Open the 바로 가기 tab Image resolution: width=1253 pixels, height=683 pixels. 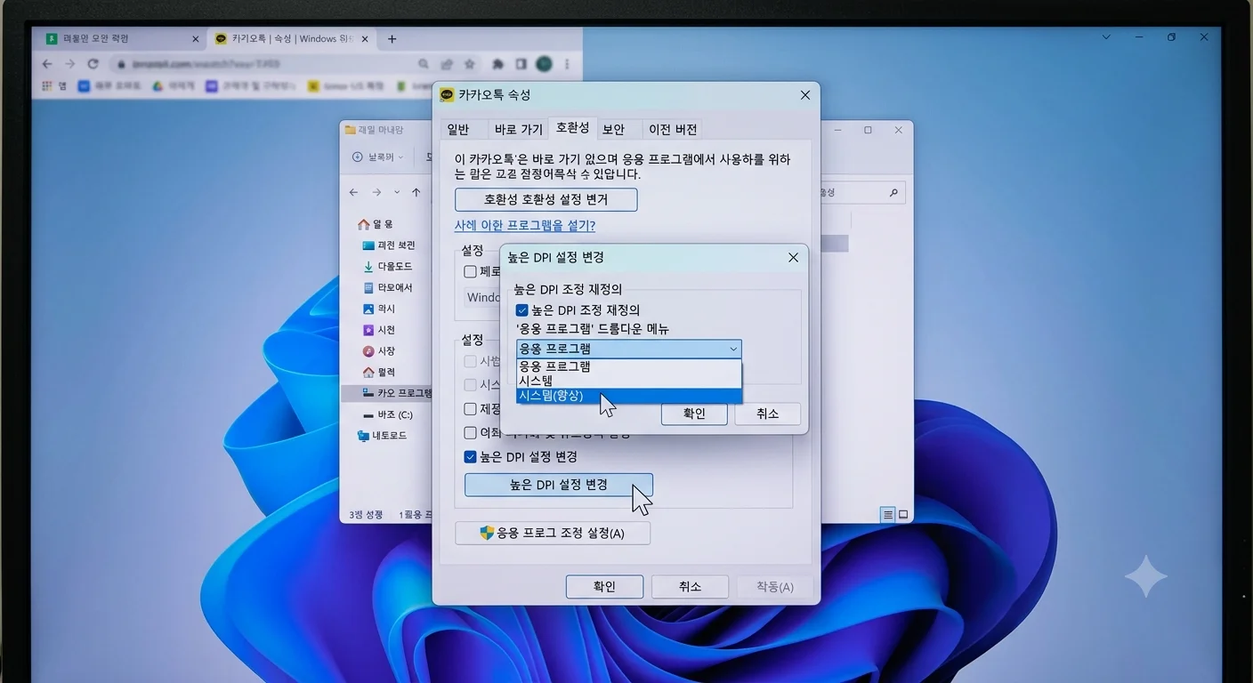point(518,129)
